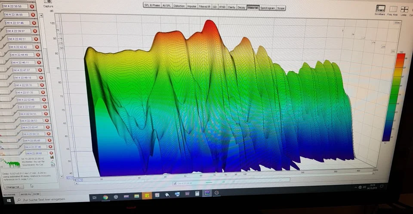The image size is (413, 214).
Task: Select the Filtered IR tab
Action: 204,6
